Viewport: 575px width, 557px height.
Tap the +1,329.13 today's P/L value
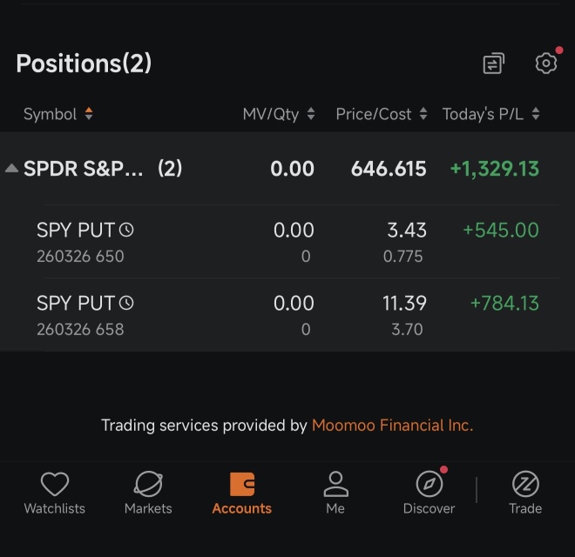(x=494, y=169)
